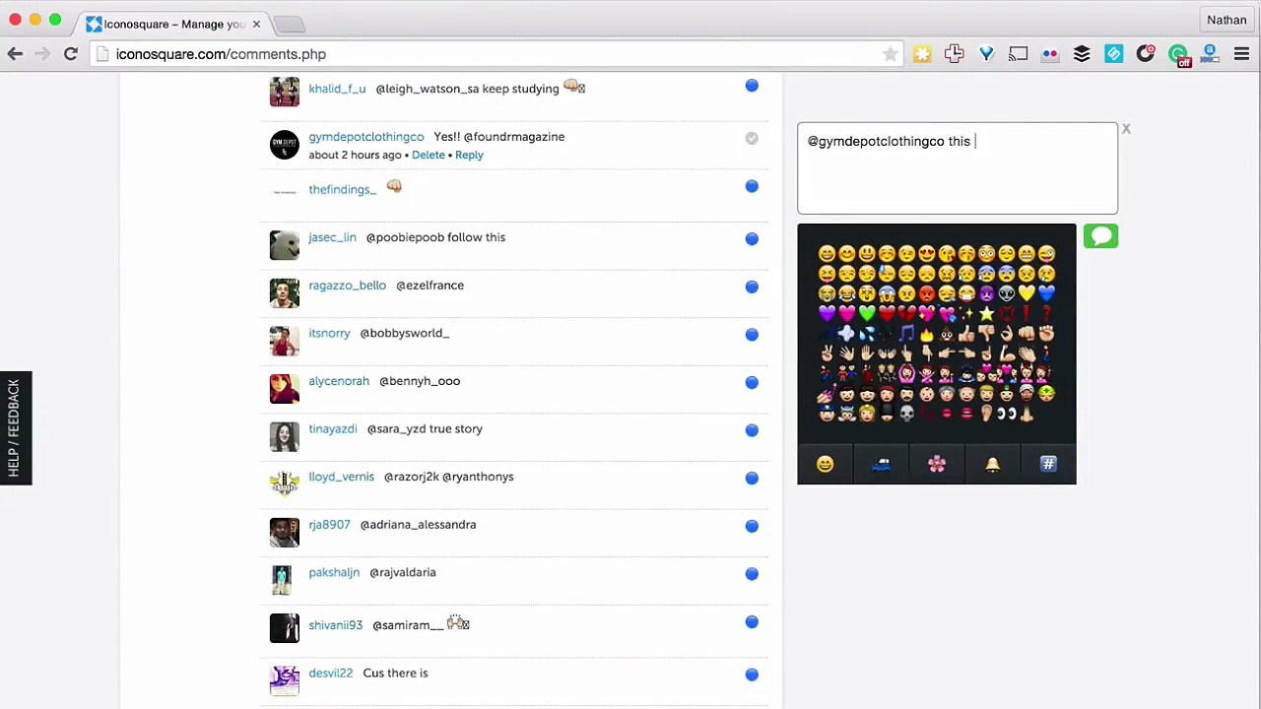The image size is (1261, 709).
Task: Insert the thumbs up emoji
Action: (966, 333)
